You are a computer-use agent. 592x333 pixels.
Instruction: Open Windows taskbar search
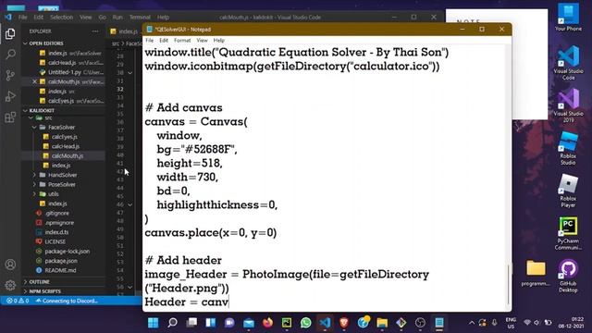click(173, 323)
